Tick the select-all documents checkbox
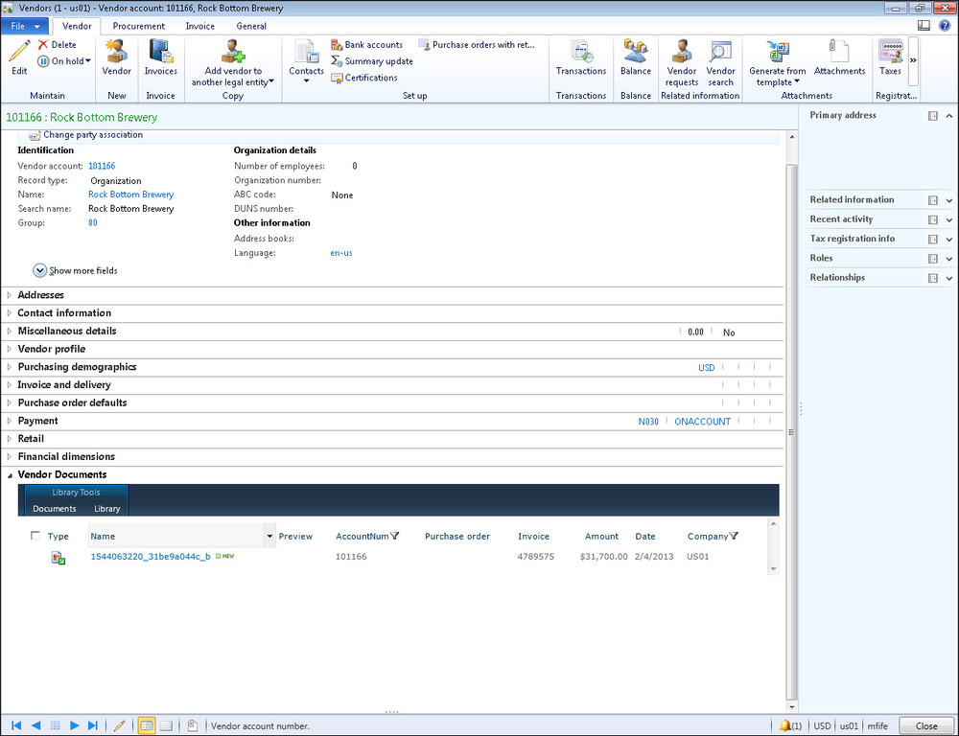The image size is (959, 736). pyautogui.click(x=35, y=536)
